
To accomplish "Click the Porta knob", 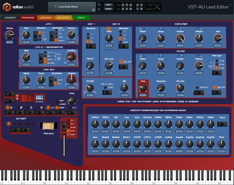I will click(x=72, y=100).
